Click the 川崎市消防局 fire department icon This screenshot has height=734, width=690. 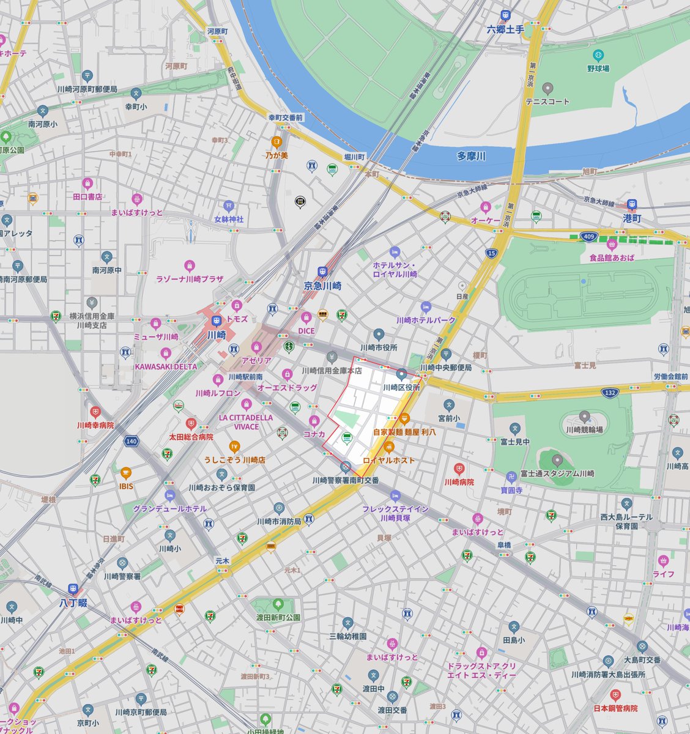pos(279,508)
